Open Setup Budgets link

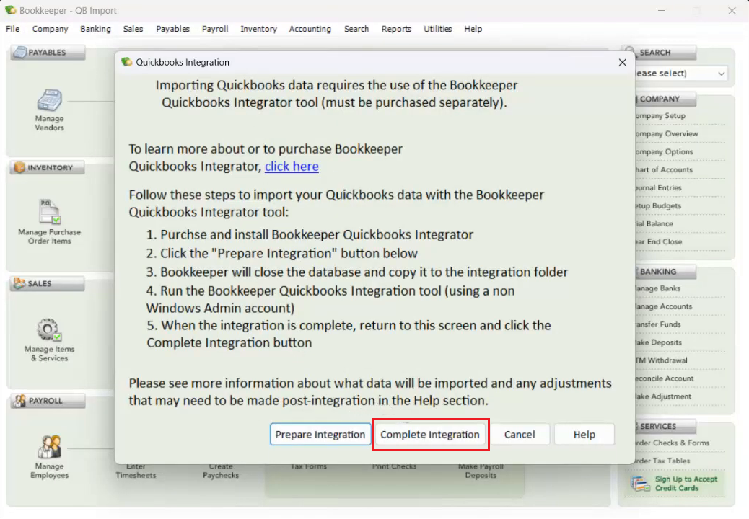coord(658,206)
